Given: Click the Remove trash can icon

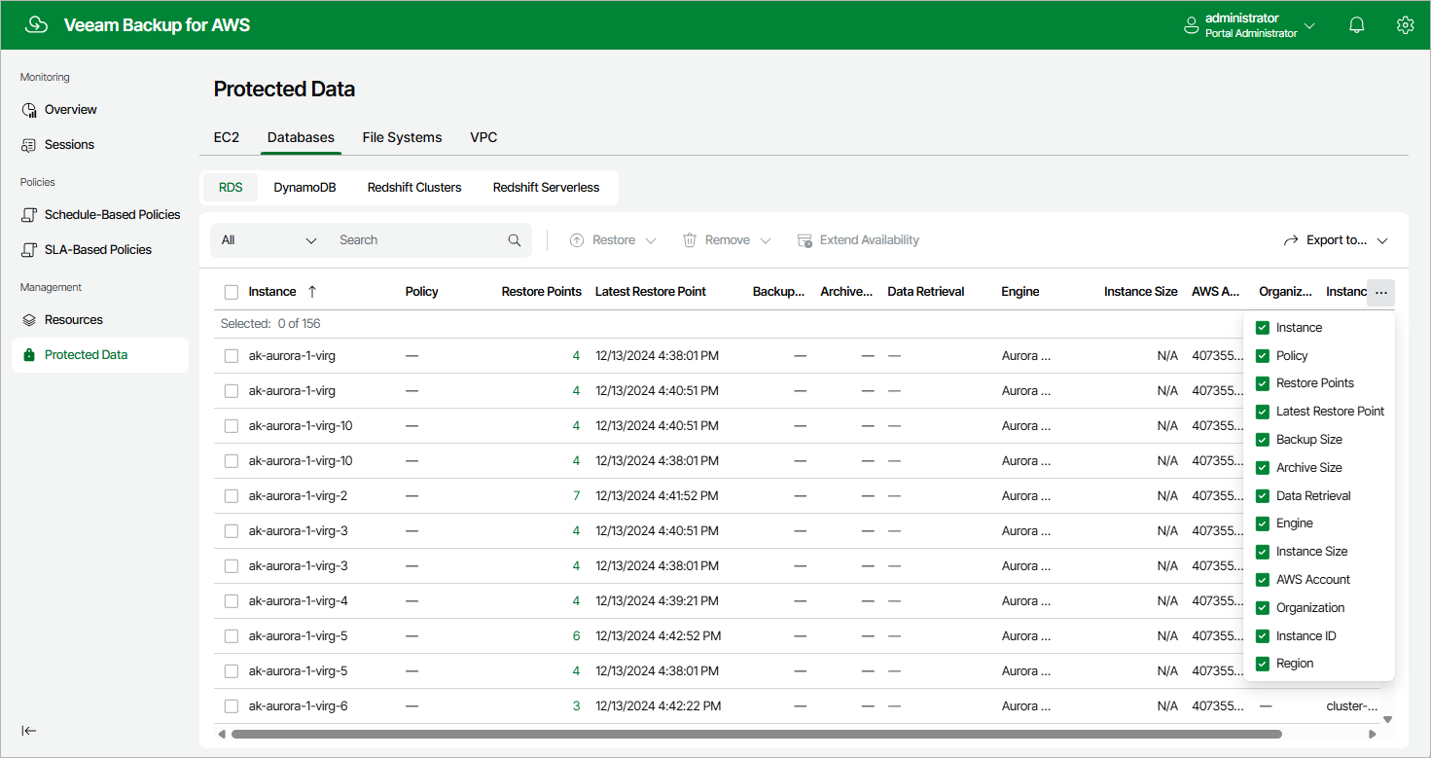Looking at the screenshot, I should point(690,240).
